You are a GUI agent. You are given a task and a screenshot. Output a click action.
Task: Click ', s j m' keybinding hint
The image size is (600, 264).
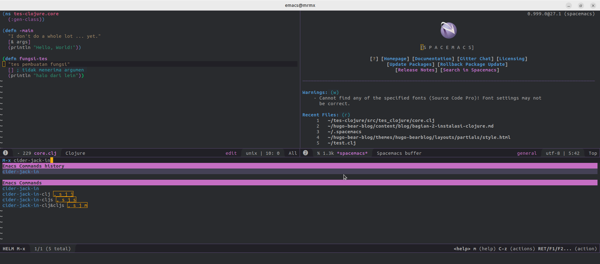tap(77, 205)
